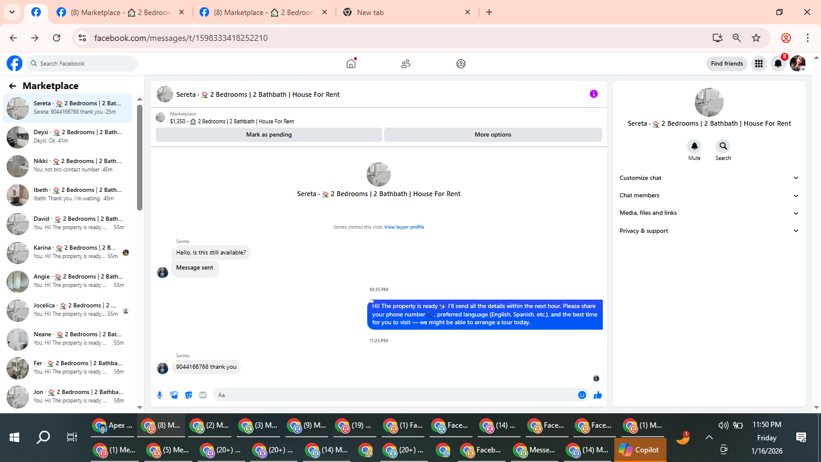Open the View buyer profile link
Screen dimensions: 821x462
pyautogui.click(x=404, y=227)
